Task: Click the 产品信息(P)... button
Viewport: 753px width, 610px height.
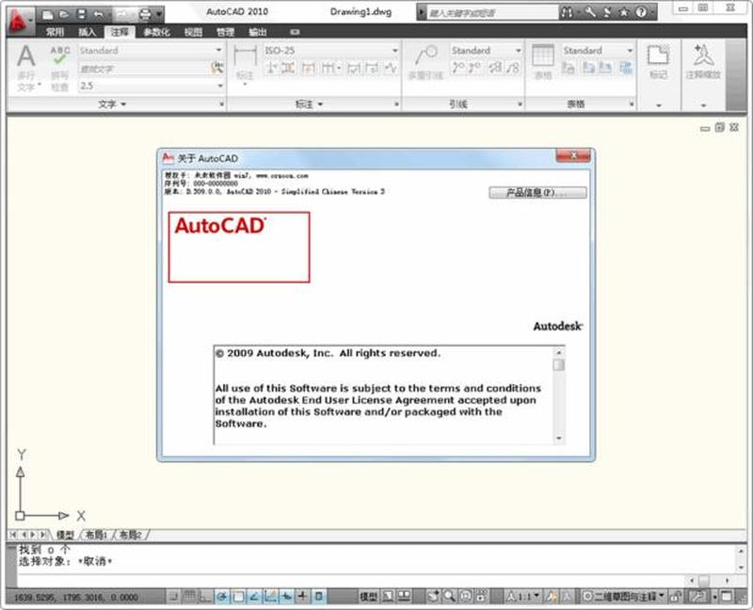Action: tap(537, 193)
